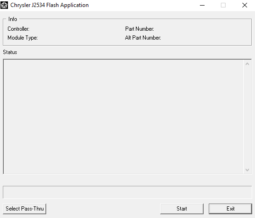Click inside the Status text area
Viewport: 255px width, 218px height.
click(x=123, y=116)
